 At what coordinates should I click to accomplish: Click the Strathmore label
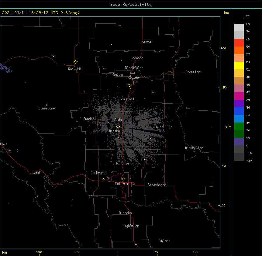157,185
